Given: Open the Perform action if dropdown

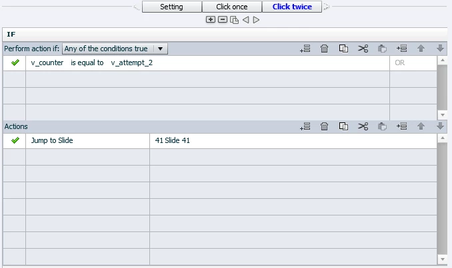Looking at the screenshot, I should (x=115, y=49).
